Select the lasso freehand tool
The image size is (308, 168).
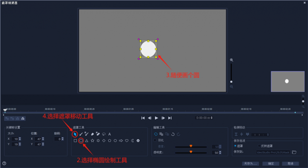tap(104, 134)
